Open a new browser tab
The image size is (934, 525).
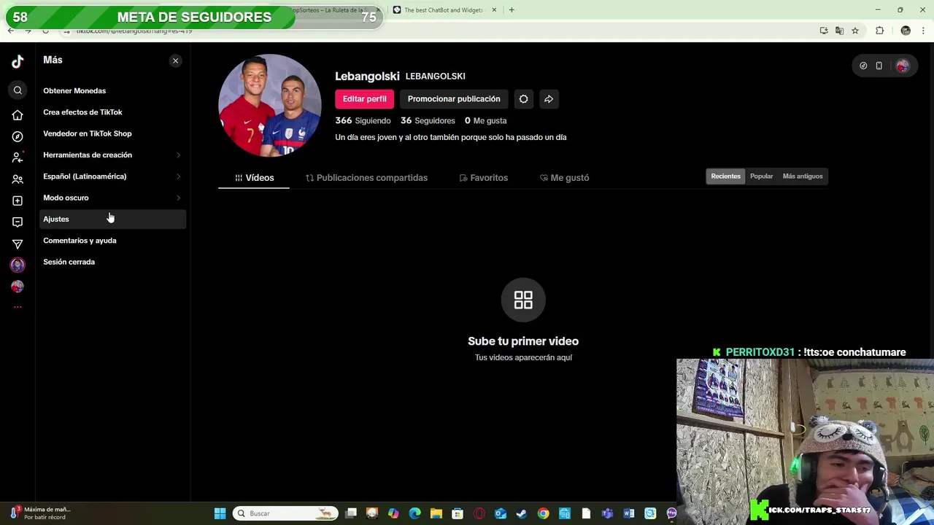click(x=512, y=10)
